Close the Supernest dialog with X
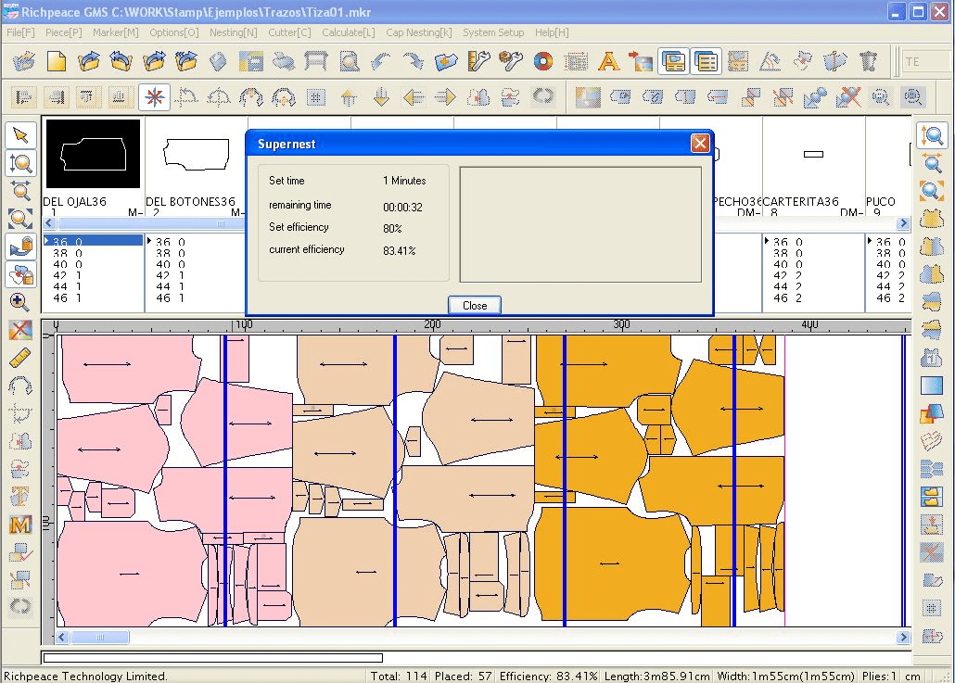Screen dimensions: 955x683 click(700, 143)
